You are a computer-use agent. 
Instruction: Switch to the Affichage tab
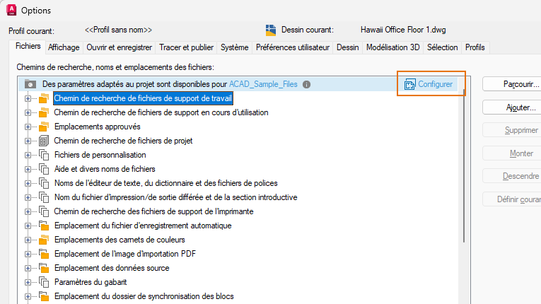coord(64,47)
